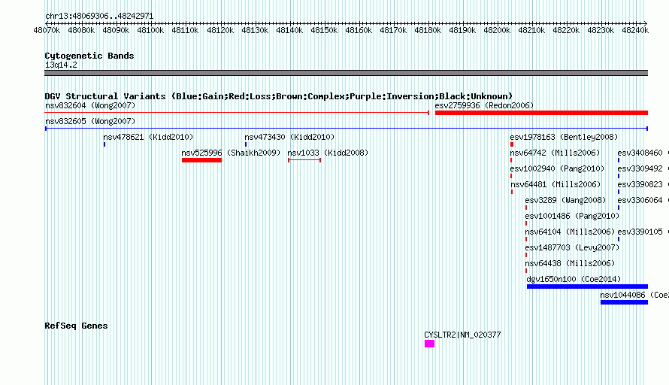Click the blue nsv832605 gain line
This screenshot has width=669, height=385.
click(347, 129)
